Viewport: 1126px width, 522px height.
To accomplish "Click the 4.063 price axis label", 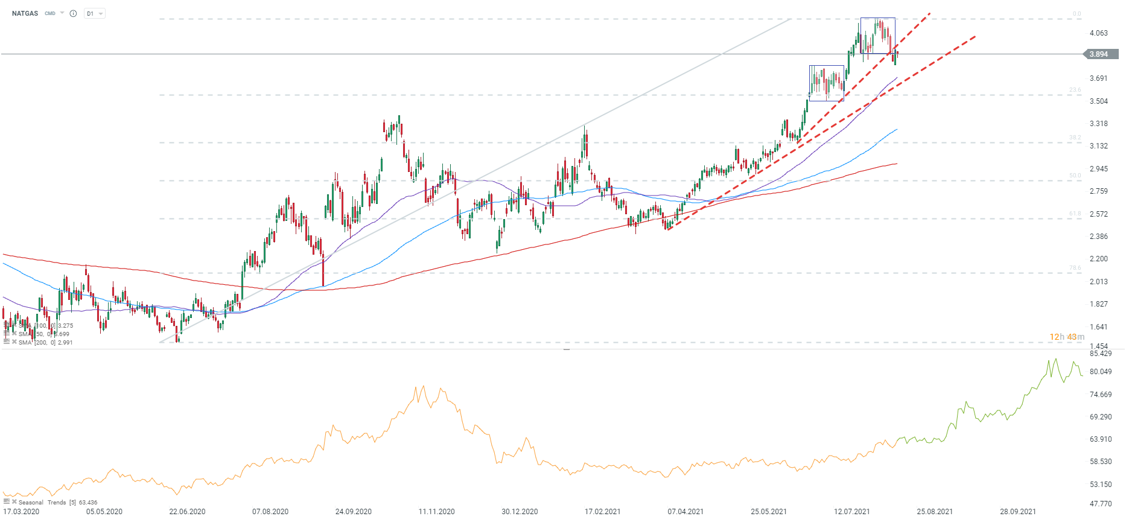I will [1099, 33].
